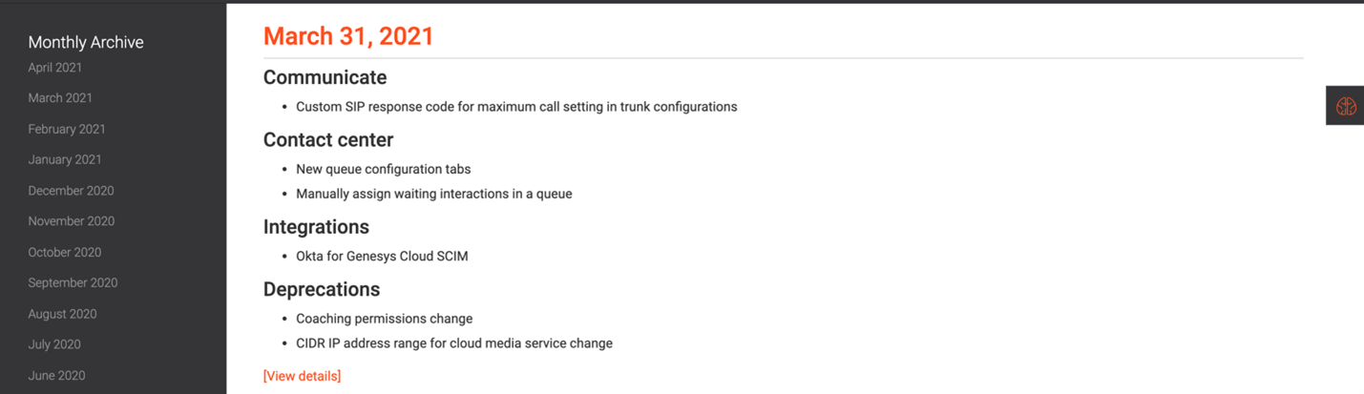Navigate to November 2020 archive

tap(71, 221)
